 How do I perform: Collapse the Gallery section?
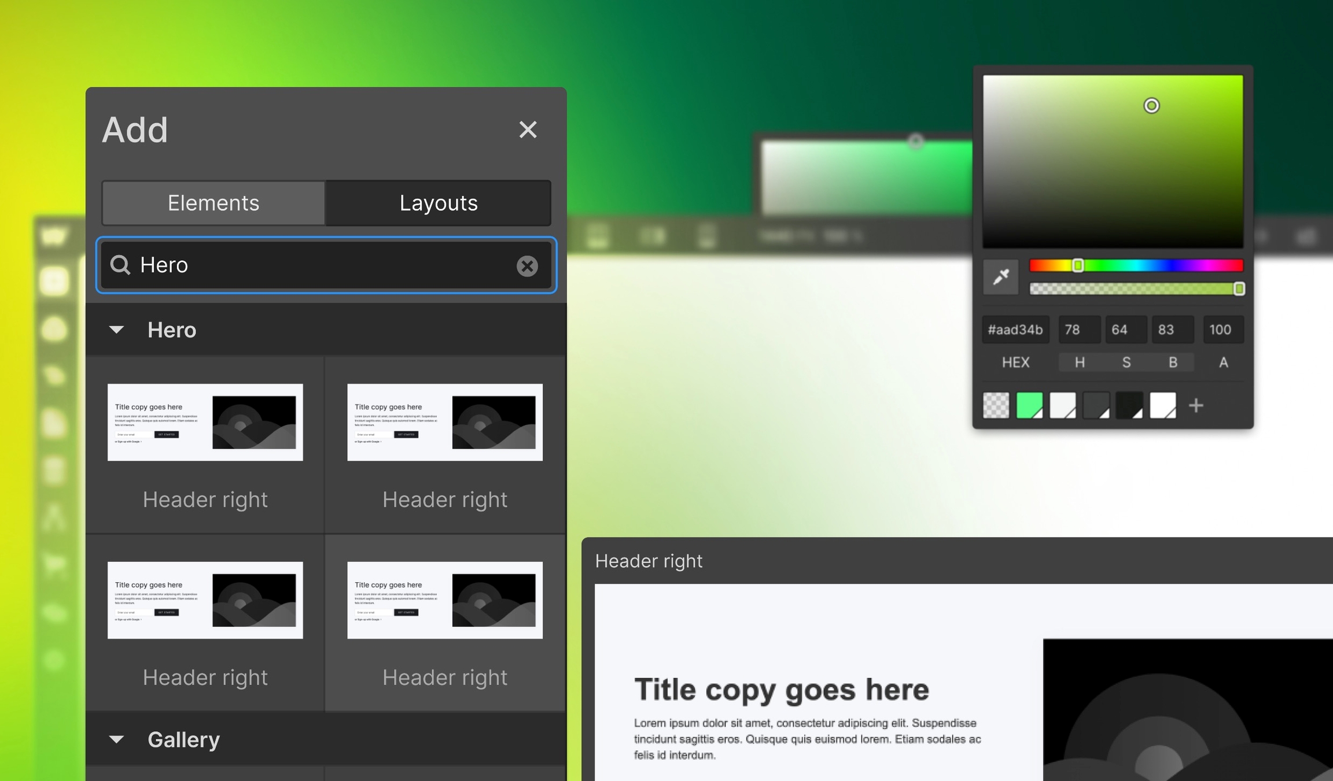[116, 739]
